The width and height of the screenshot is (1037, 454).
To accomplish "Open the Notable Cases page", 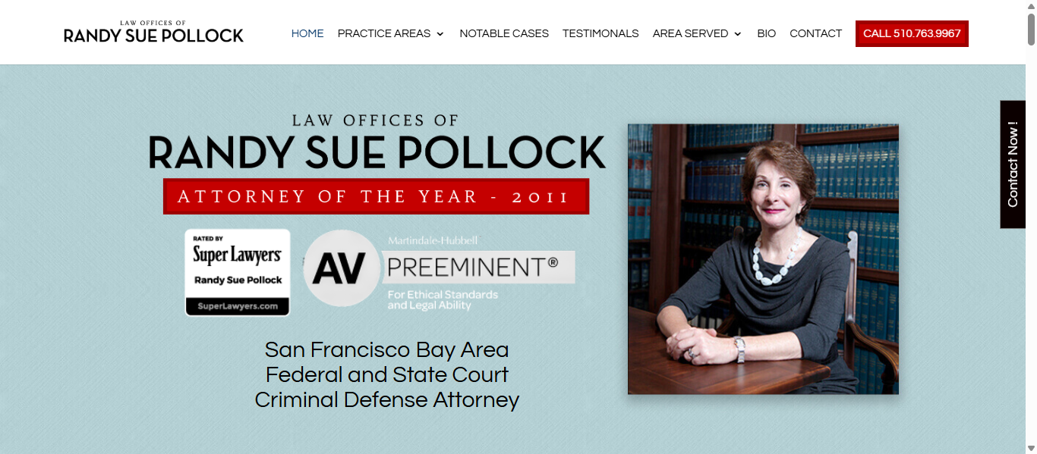I will coord(504,33).
